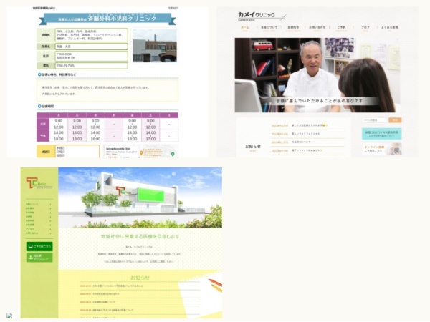The image size is (430, 322).
Task: Click the blue bullet icon beside 診療時間
Action: pyautogui.click(x=39, y=106)
